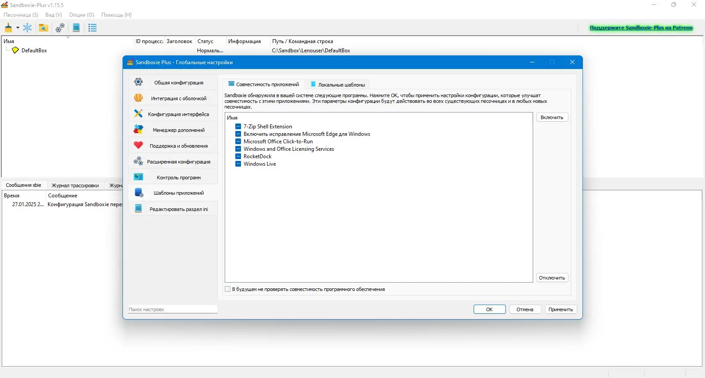Open Песочница (S) menu
The width and height of the screenshot is (705, 378).
pyautogui.click(x=21, y=15)
